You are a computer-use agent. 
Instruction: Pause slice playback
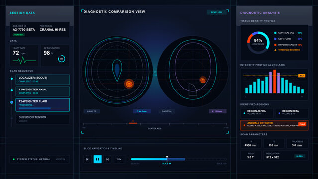98,159
